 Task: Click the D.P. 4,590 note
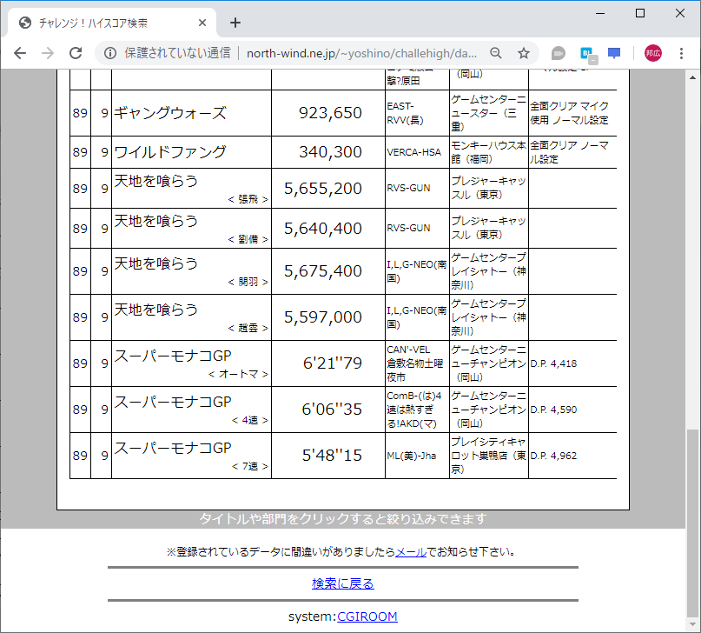[x=553, y=410]
